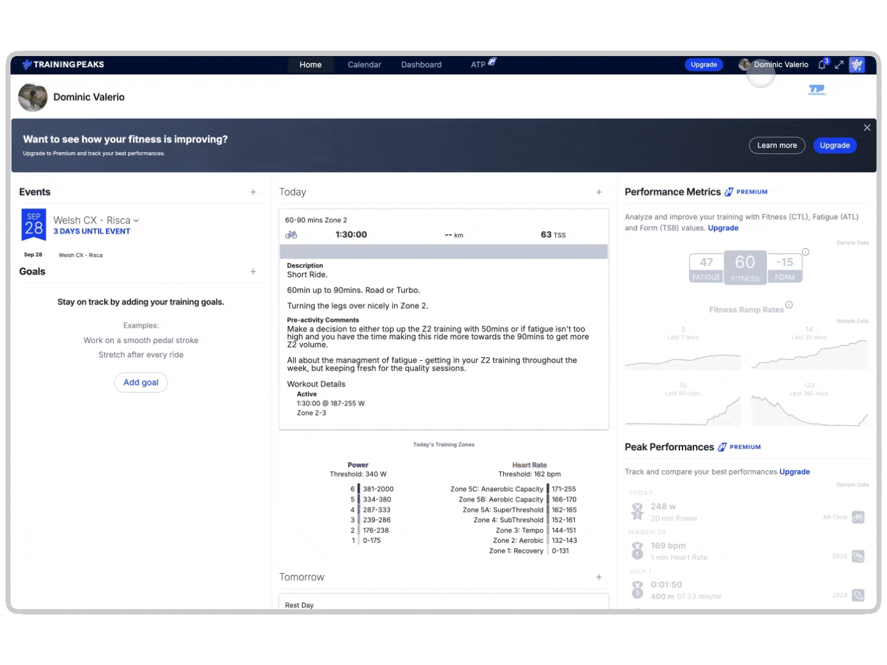Click the bike icon in today's workout
Screen dimensions: 887x665
291,235
